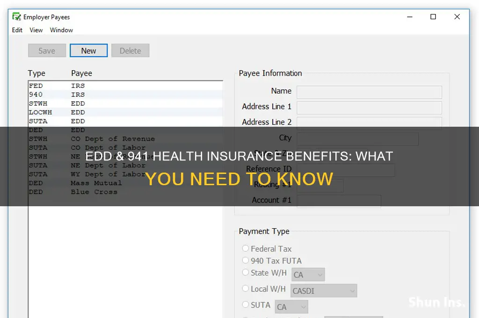
Task: Click the City input field
Action: pyautogui.click(x=358, y=139)
